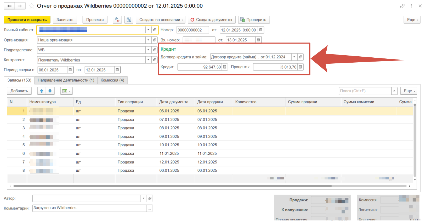Screen dimensions: 426x222
Task: Open the Создать на основании menu
Action: click(x=161, y=20)
